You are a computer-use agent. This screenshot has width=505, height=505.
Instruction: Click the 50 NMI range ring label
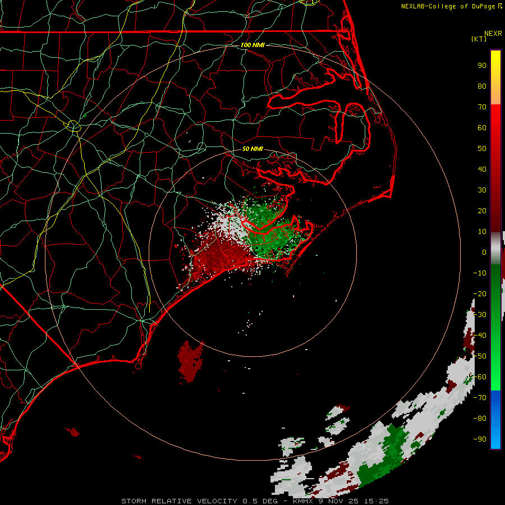[x=252, y=149]
